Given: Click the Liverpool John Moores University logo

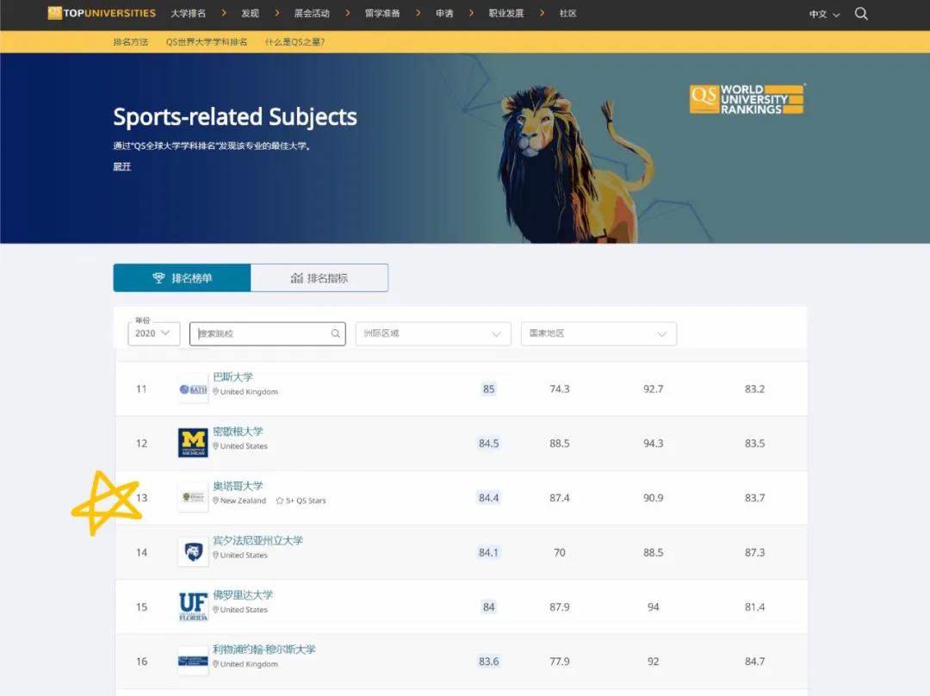Looking at the screenshot, I should (x=194, y=661).
